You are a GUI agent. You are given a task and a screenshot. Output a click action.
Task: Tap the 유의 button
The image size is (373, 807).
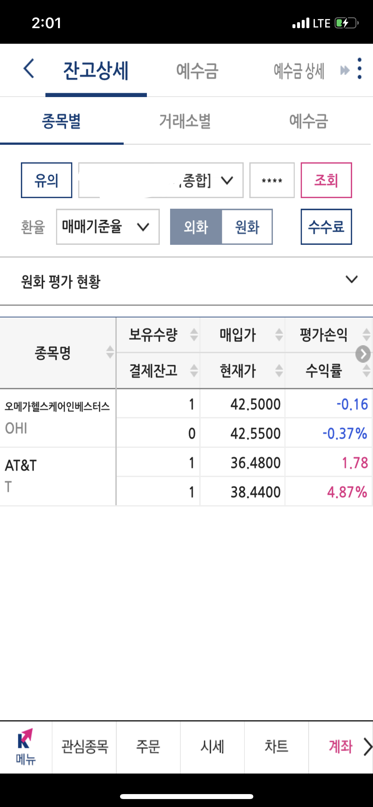[46, 180]
